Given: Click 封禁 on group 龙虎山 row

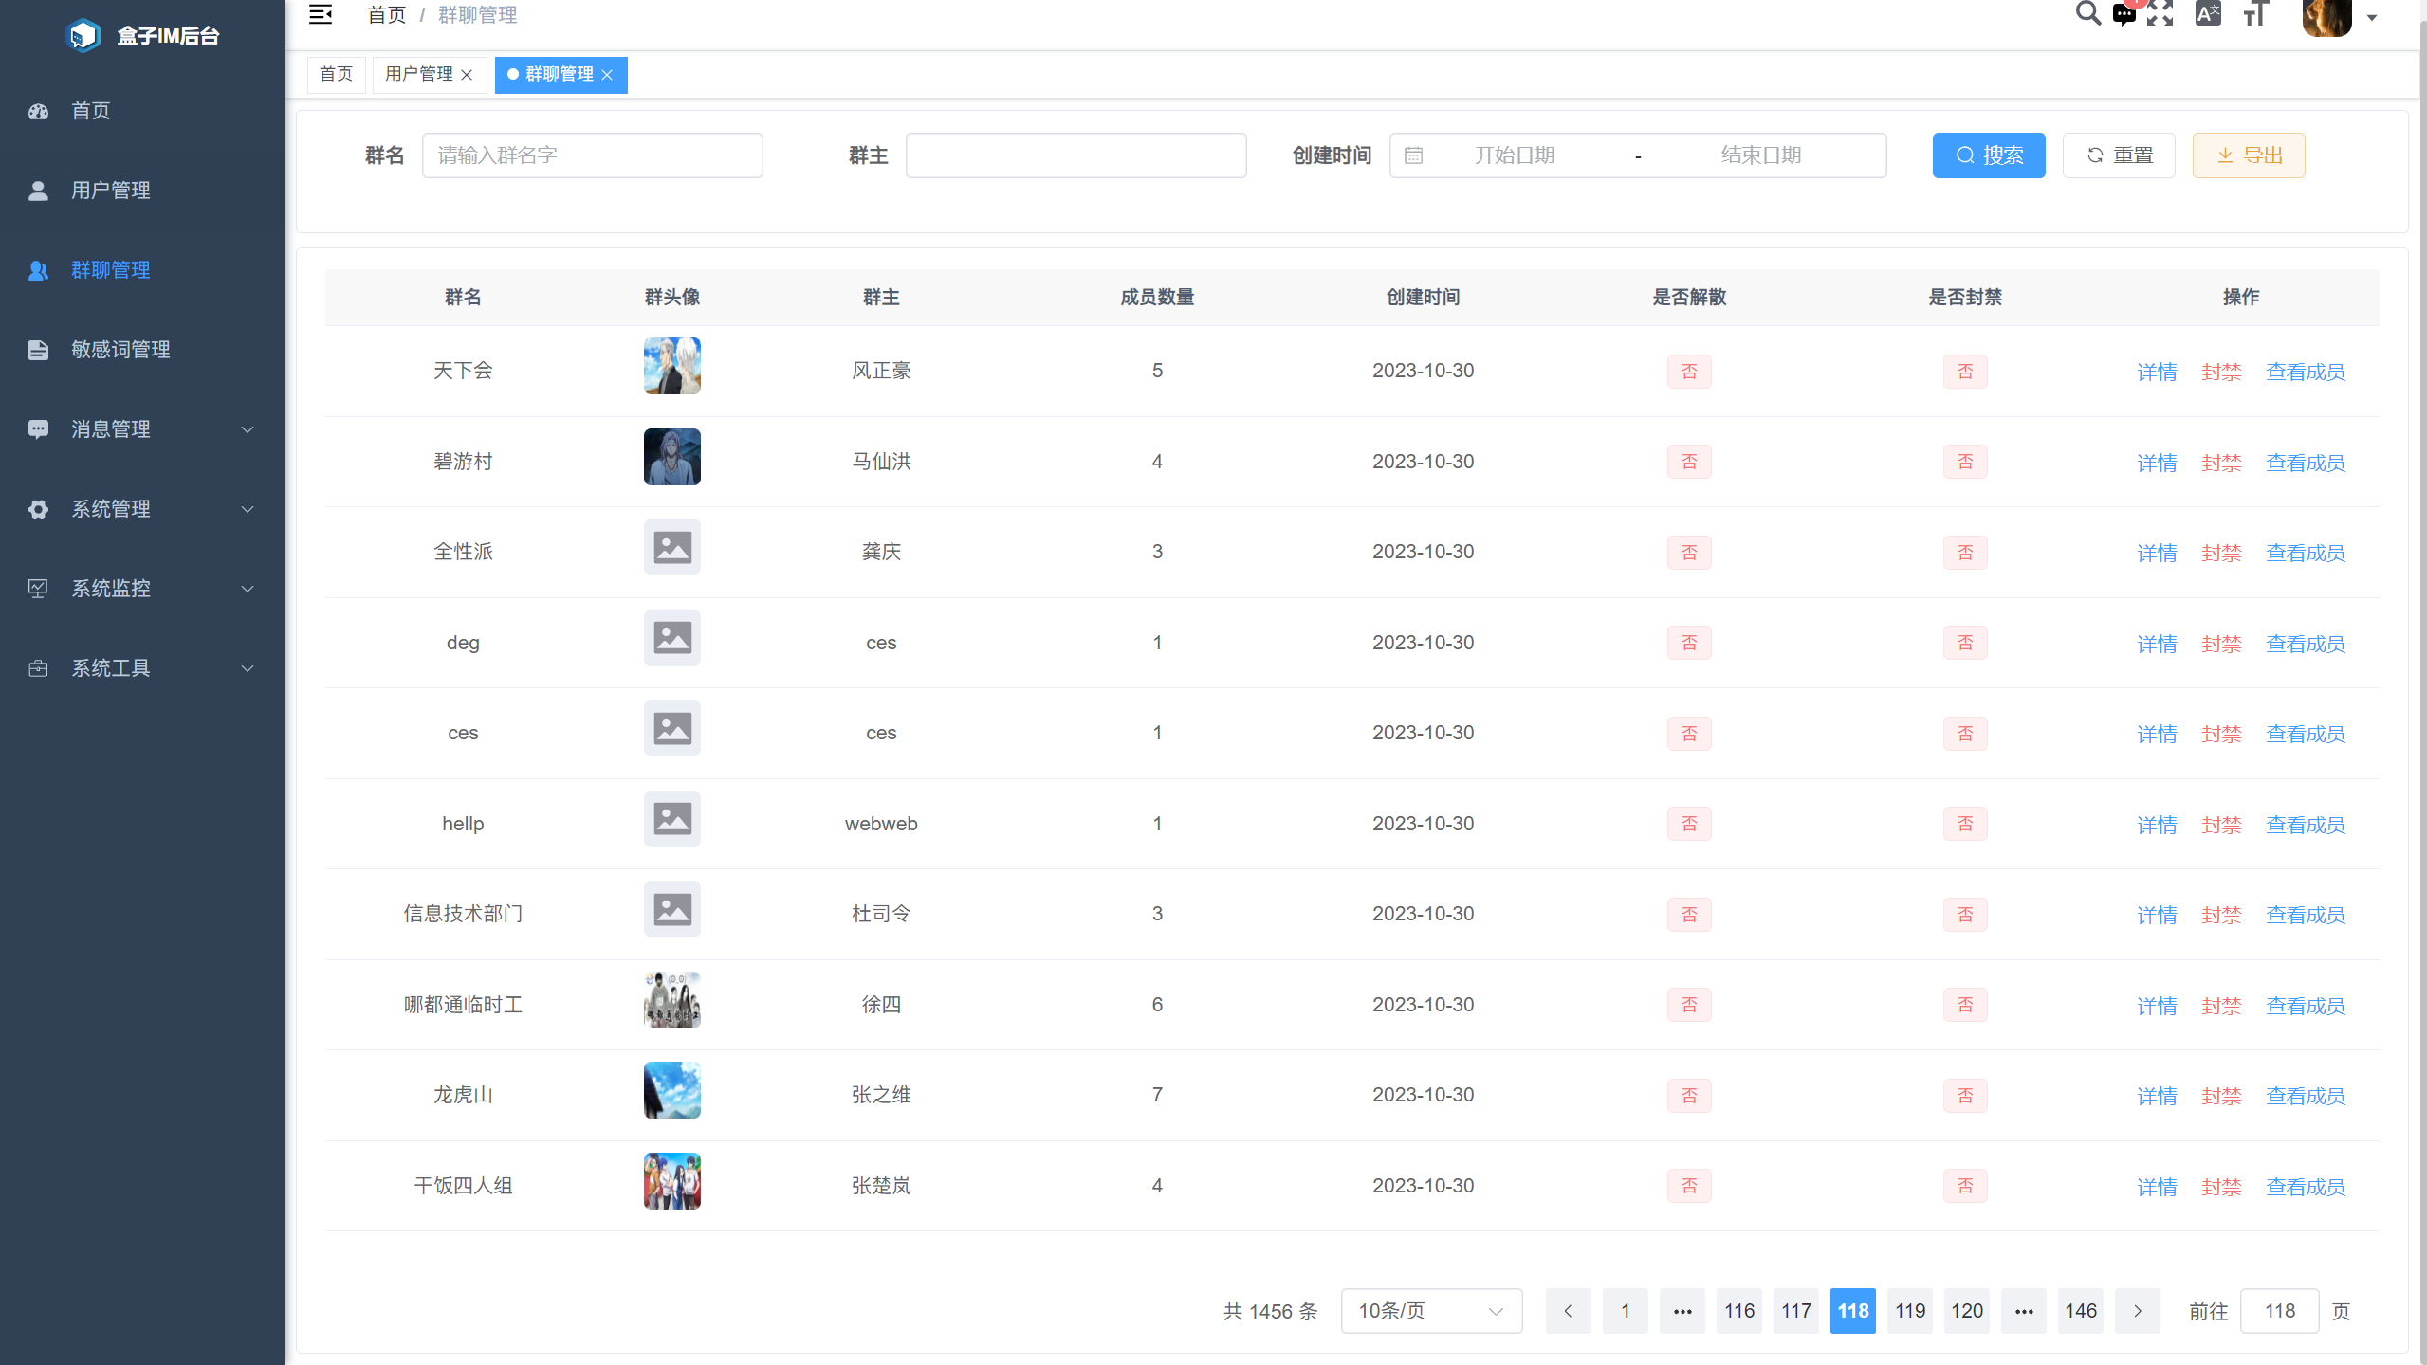Looking at the screenshot, I should tap(2221, 1096).
